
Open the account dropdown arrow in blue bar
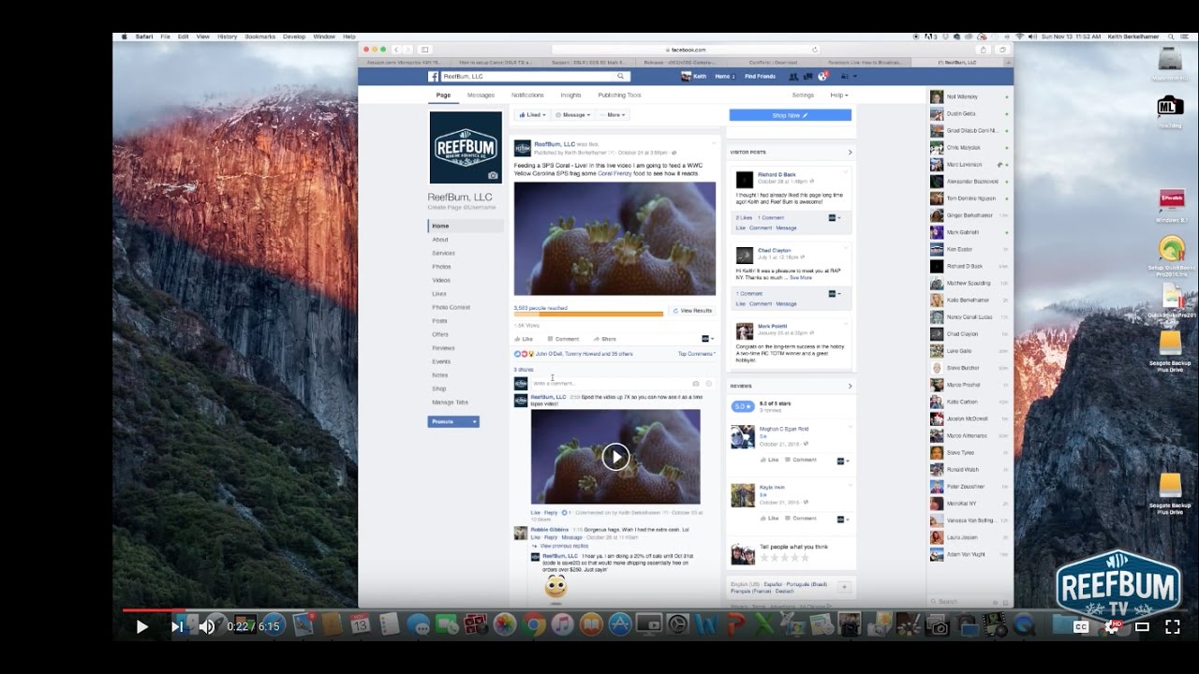(x=854, y=76)
